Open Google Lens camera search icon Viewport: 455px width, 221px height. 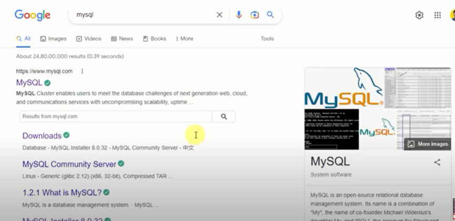pyautogui.click(x=255, y=15)
